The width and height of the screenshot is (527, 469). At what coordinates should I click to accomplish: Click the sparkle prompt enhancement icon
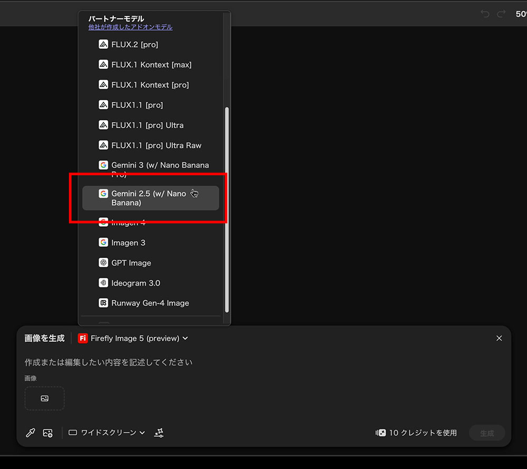[159, 433]
